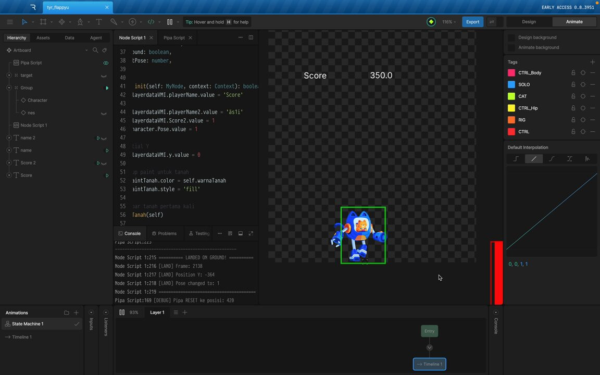Click the SOLO tag blue color swatch
This screenshot has height=375, width=600.
(x=511, y=85)
